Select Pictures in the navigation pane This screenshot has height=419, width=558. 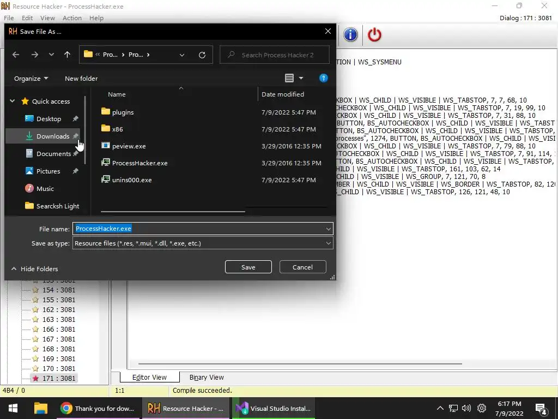click(x=48, y=171)
